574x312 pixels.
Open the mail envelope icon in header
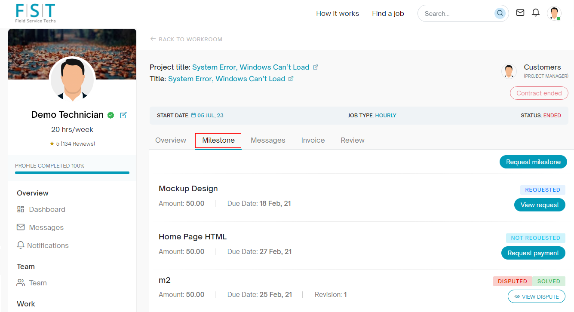pyautogui.click(x=520, y=13)
